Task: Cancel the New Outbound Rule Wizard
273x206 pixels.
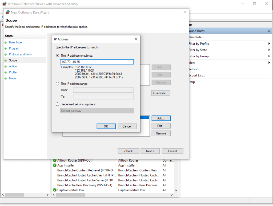Action: pos(172,151)
